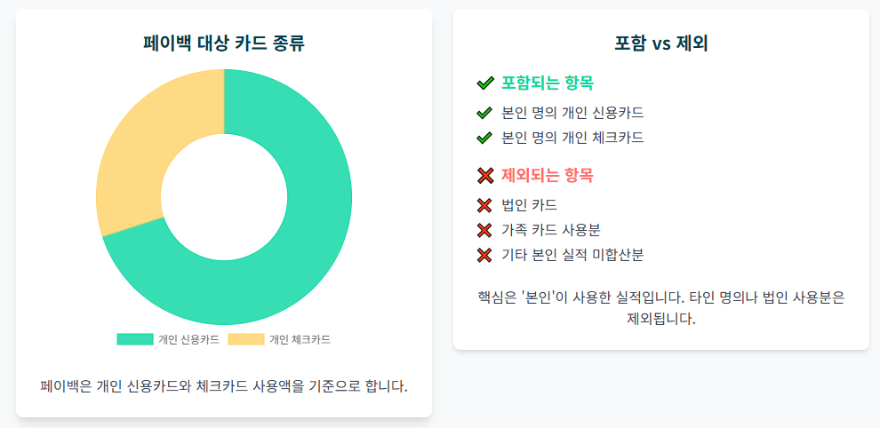The image size is (880, 428).
Task: Click the donut chart's white center hole
Action: coord(224,197)
